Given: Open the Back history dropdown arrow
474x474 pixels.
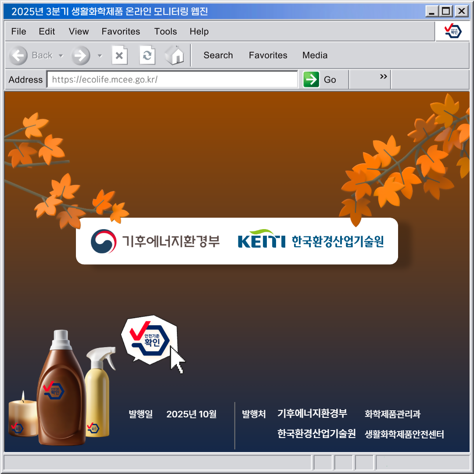Looking at the screenshot, I should [x=61, y=56].
